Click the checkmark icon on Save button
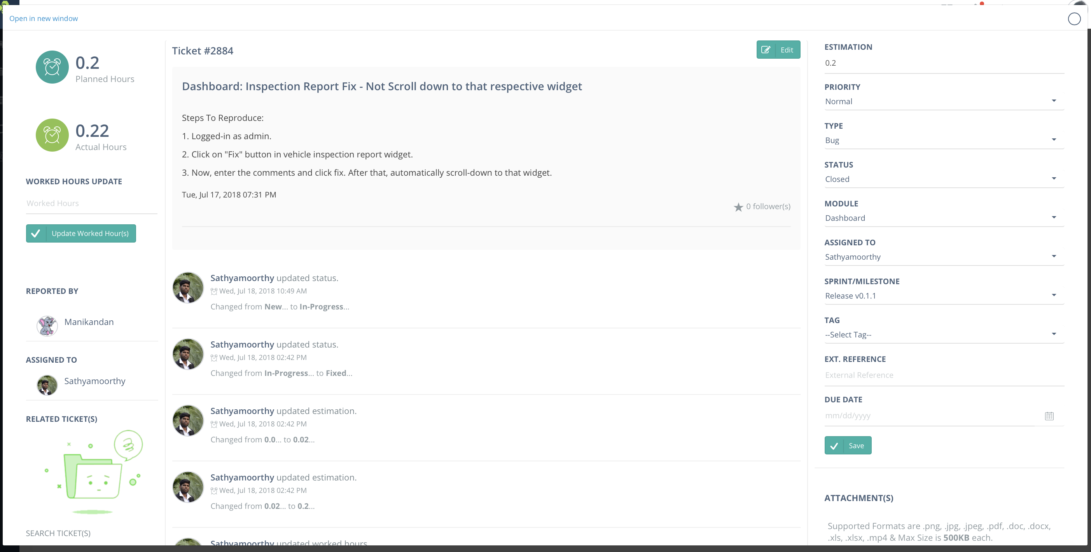Viewport: 1091px width, 552px height. pos(834,446)
